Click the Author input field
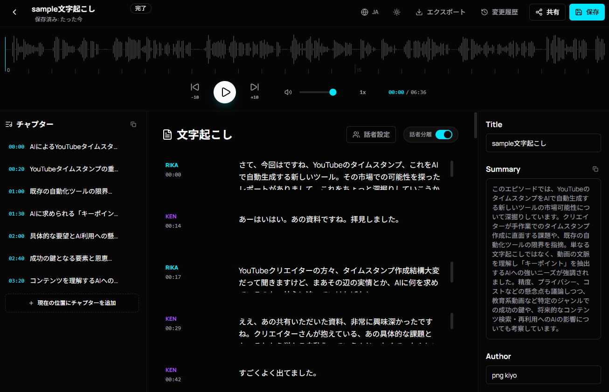609x392 pixels. pyautogui.click(x=543, y=375)
